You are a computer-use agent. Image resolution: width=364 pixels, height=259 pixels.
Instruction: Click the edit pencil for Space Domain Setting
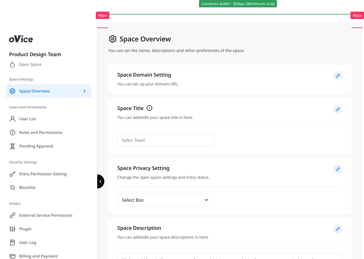[x=338, y=76]
